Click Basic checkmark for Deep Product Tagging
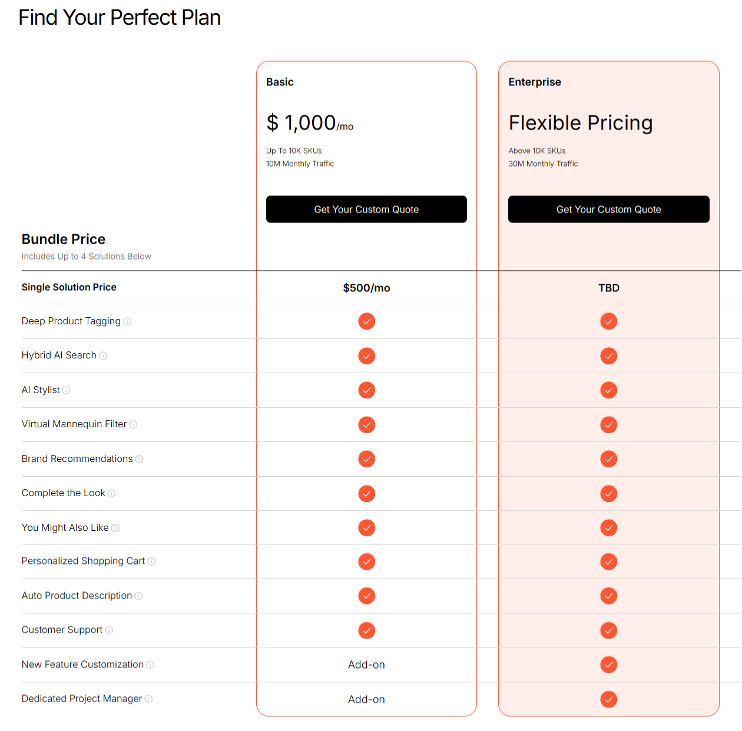This screenshot has height=731, width=742. (366, 321)
